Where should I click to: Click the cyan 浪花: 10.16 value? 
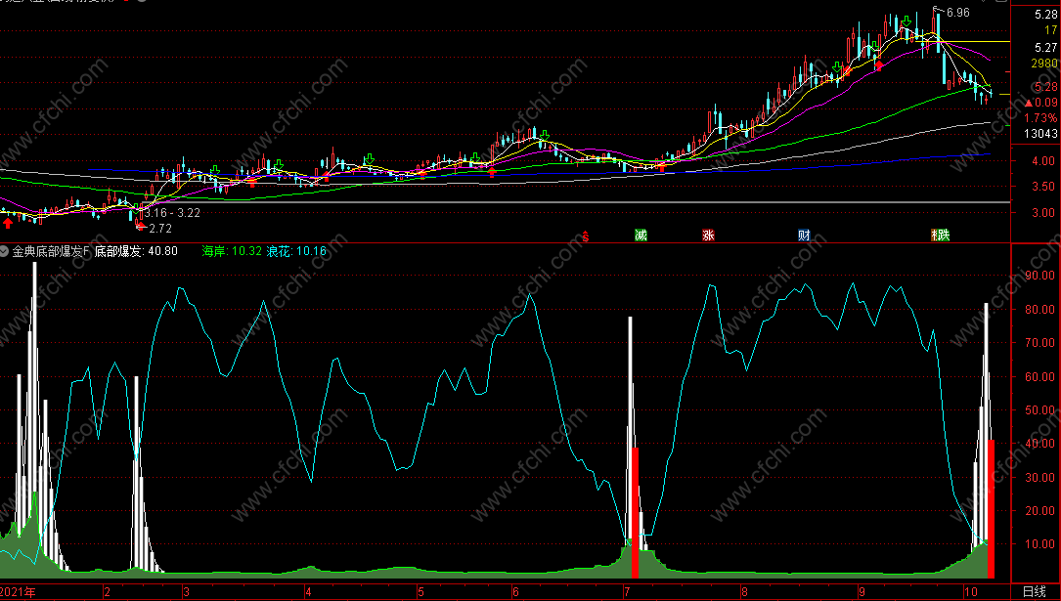tap(296, 251)
